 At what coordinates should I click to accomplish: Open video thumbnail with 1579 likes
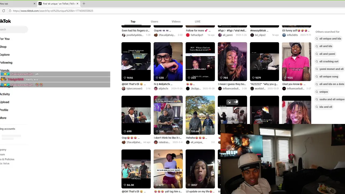tap(264, 61)
